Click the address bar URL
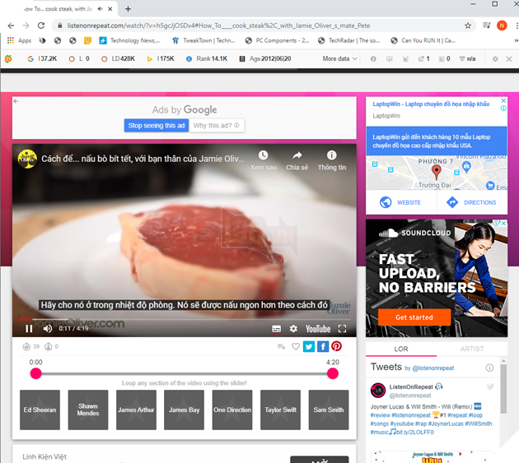The height and width of the screenshot is (463, 519). point(218,25)
